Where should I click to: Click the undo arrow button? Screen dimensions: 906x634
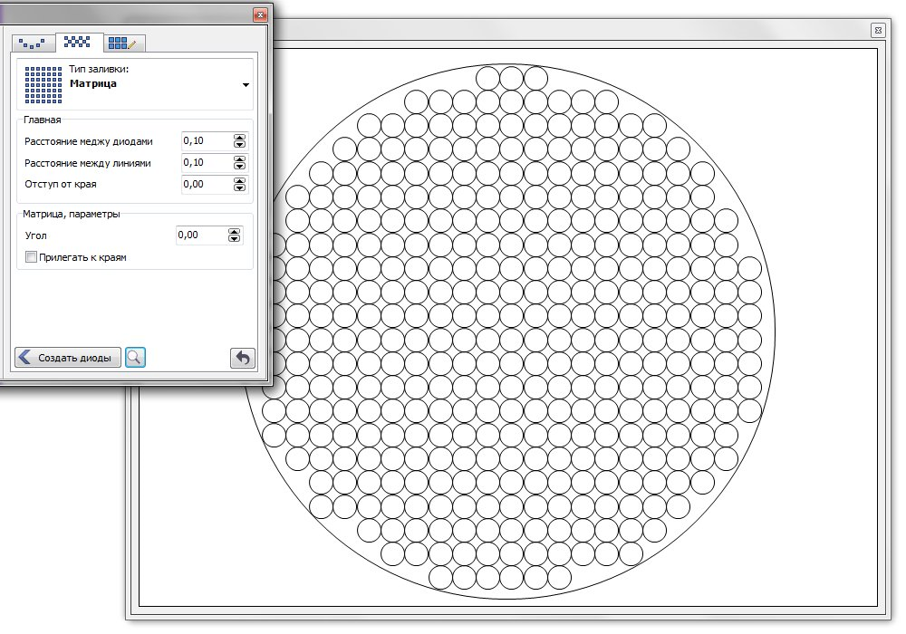(242, 358)
